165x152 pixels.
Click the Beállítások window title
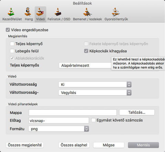[x=82, y=3]
